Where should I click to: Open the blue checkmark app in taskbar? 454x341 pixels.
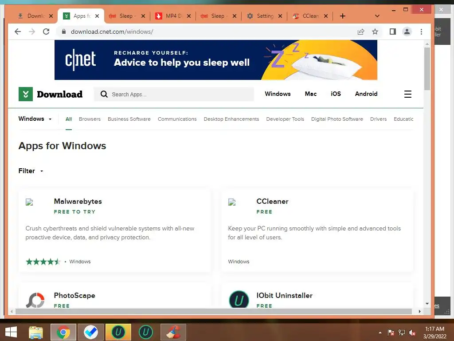point(90,332)
